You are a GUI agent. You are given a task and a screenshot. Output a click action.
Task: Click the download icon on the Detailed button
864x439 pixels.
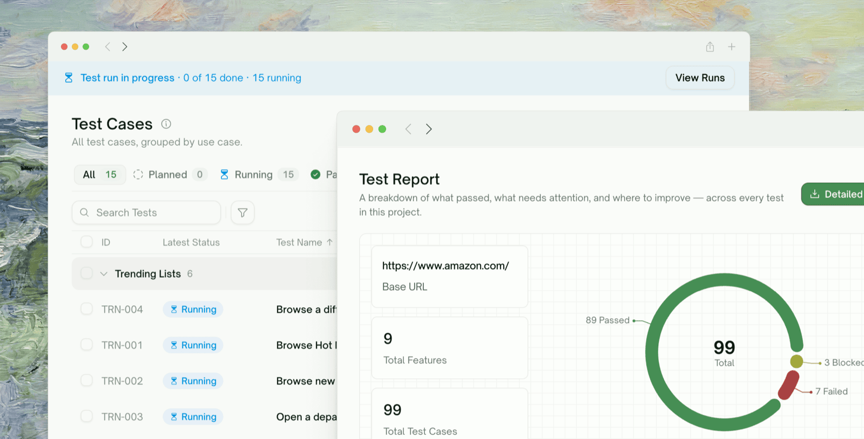(x=815, y=194)
